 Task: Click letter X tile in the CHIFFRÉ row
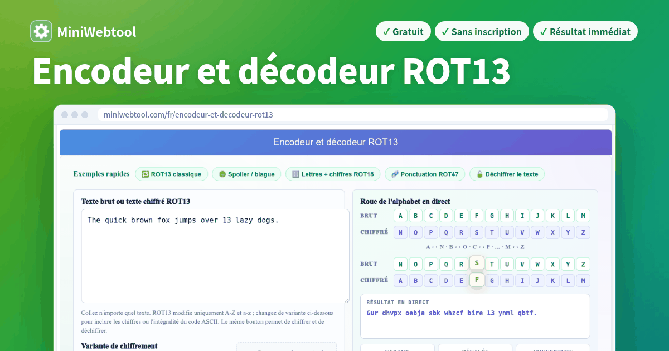click(552, 232)
